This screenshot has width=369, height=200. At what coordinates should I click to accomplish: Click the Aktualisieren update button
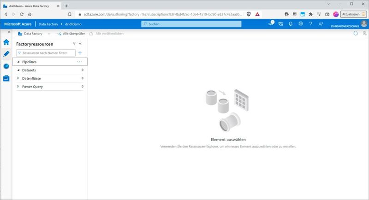353,14
